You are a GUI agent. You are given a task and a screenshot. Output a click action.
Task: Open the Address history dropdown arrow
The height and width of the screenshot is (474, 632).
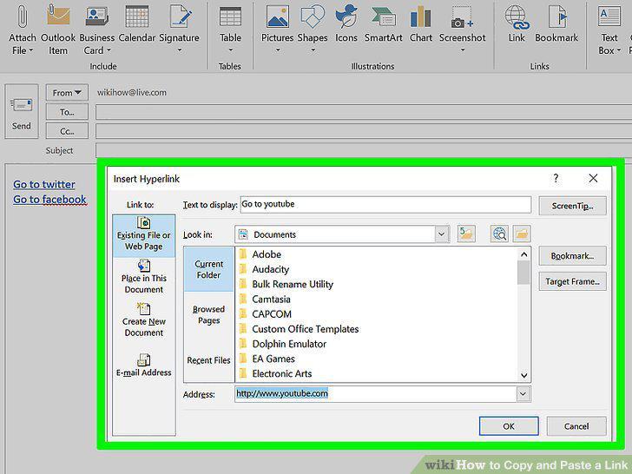tap(523, 394)
